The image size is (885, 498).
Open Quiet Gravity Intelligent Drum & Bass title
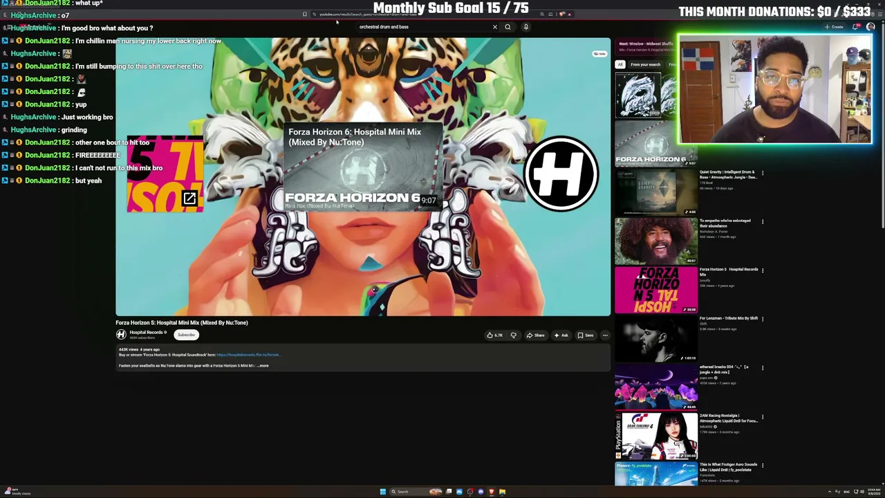(x=728, y=174)
